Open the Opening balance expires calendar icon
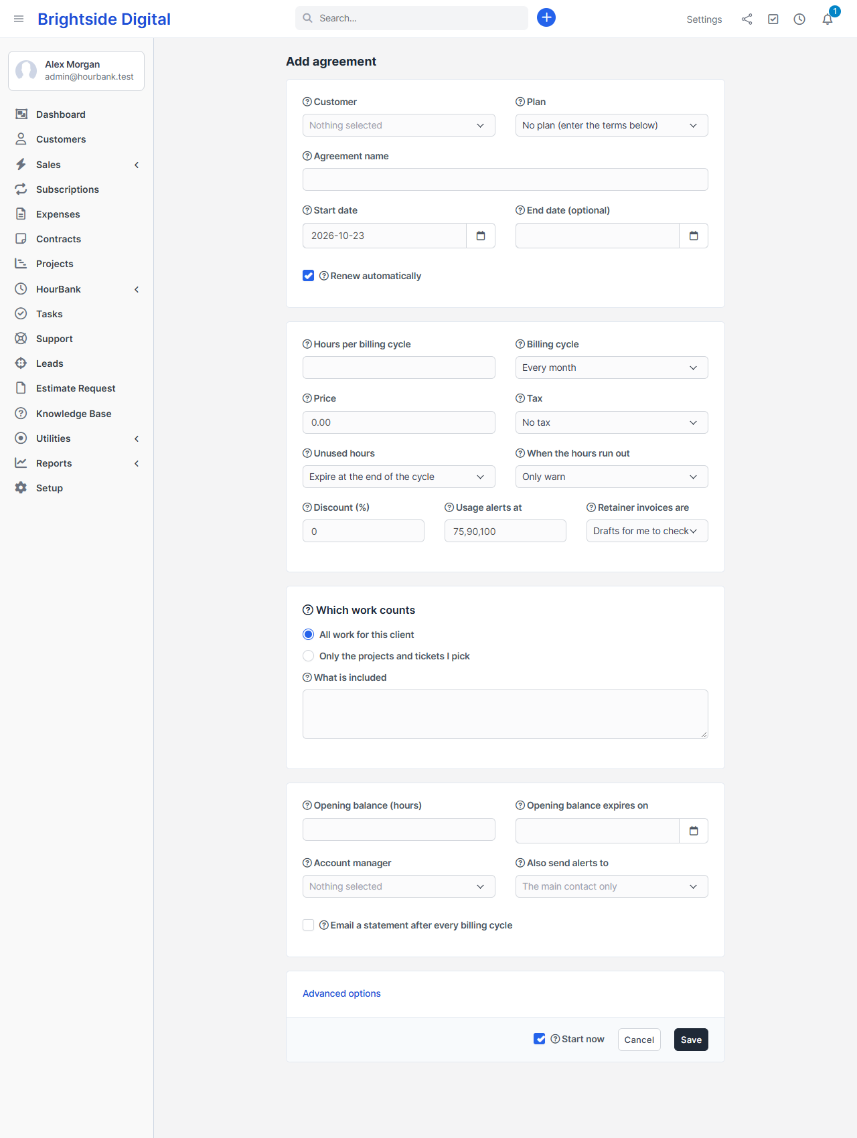 pyautogui.click(x=694, y=831)
